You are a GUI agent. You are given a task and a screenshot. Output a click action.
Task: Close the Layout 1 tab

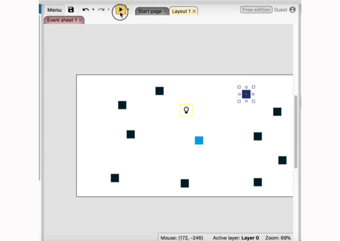point(194,11)
